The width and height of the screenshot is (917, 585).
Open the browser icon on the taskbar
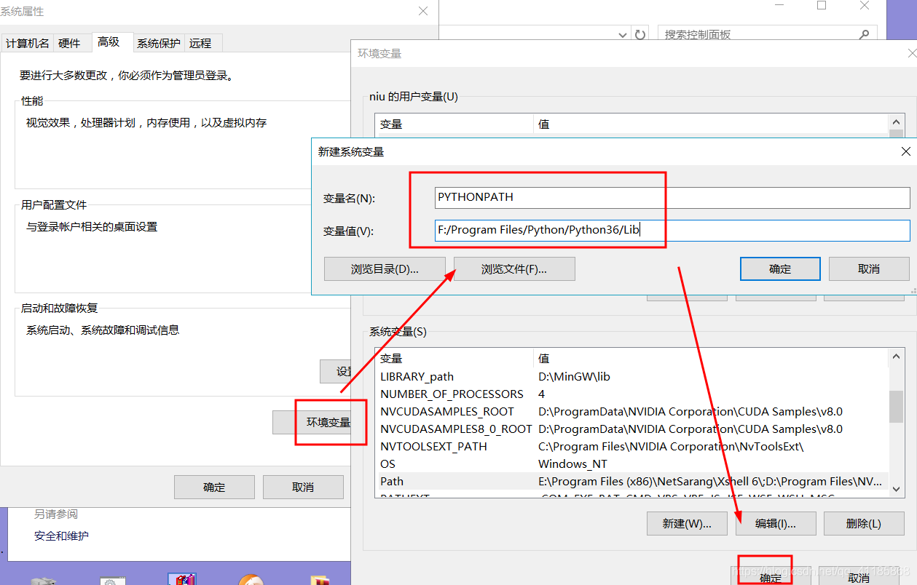click(x=251, y=580)
